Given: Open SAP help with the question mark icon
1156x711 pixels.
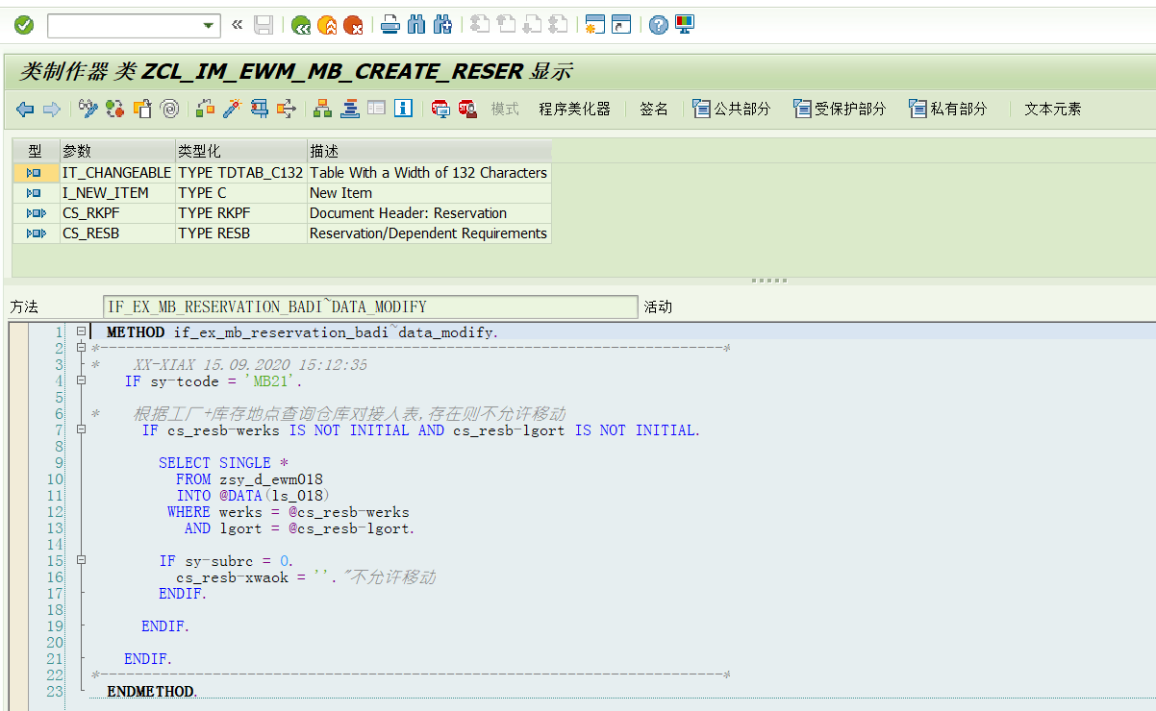Looking at the screenshot, I should click(x=658, y=24).
